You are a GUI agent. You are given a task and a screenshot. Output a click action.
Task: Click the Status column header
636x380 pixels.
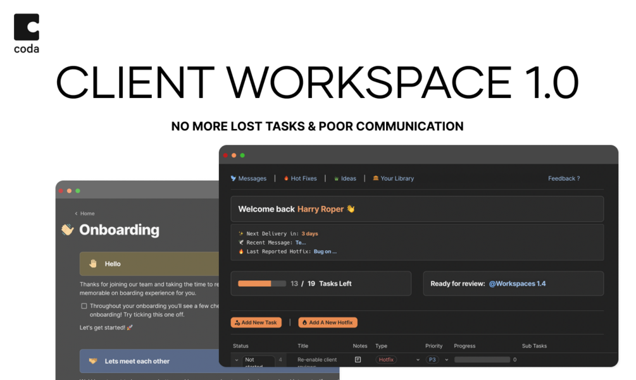[240, 346]
